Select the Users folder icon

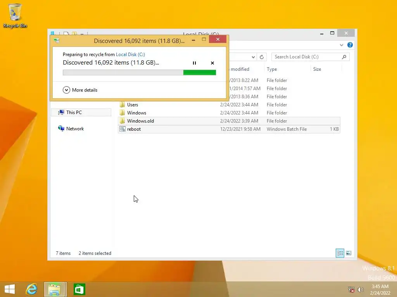pyautogui.click(x=122, y=104)
